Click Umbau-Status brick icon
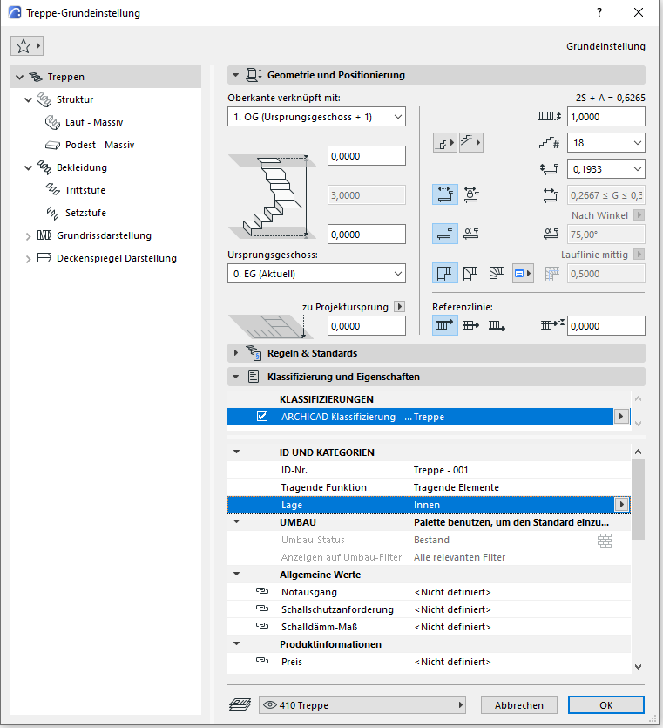The image size is (663, 728). pyautogui.click(x=605, y=541)
